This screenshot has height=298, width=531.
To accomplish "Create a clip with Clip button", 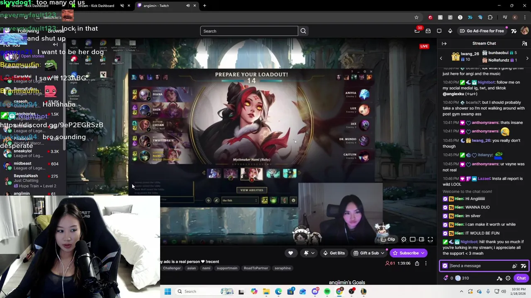I will pos(388,239).
